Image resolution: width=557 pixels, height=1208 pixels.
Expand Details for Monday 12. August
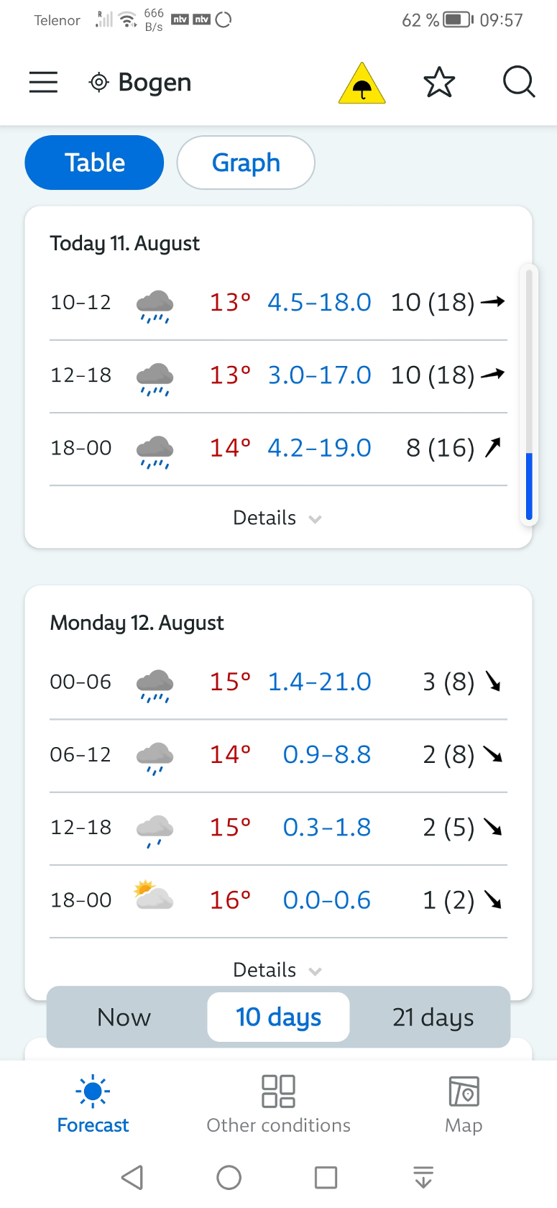(x=277, y=969)
